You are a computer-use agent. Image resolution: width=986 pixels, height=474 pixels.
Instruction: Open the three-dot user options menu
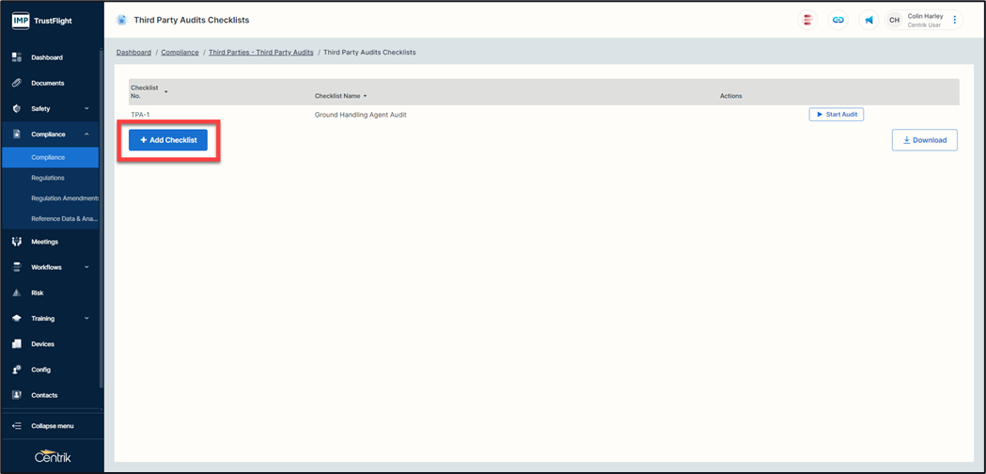tap(955, 20)
